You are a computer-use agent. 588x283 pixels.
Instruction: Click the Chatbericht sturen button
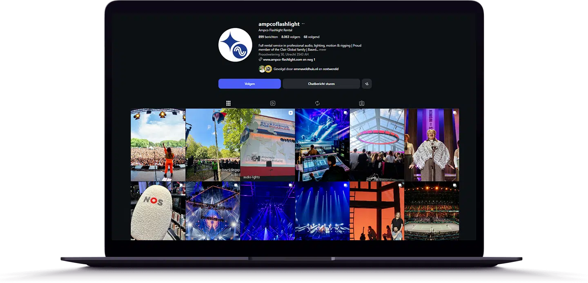tap(321, 84)
